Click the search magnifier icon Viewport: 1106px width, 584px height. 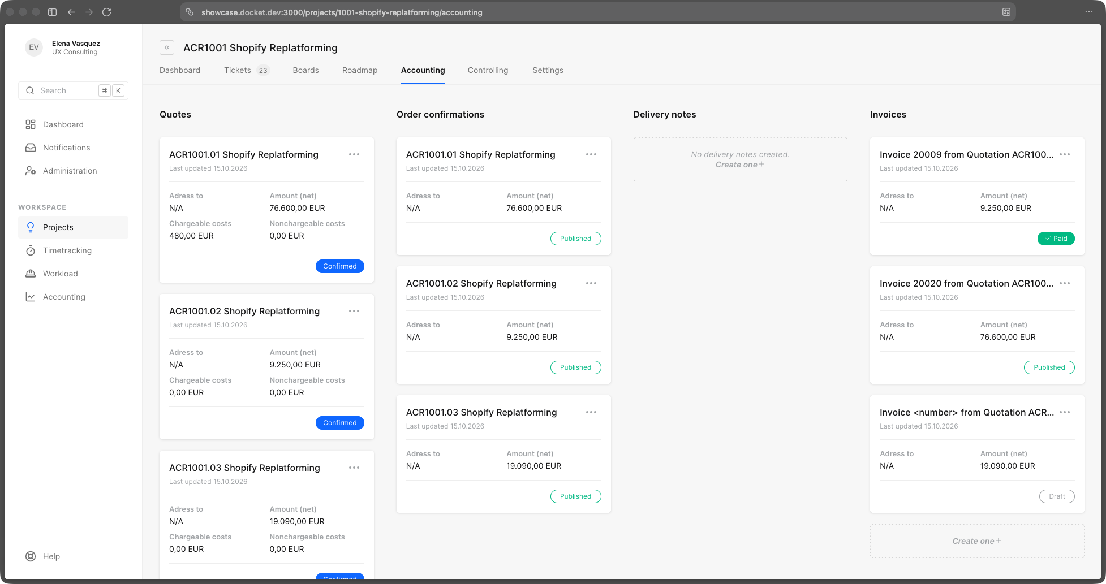tap(30, 90)
